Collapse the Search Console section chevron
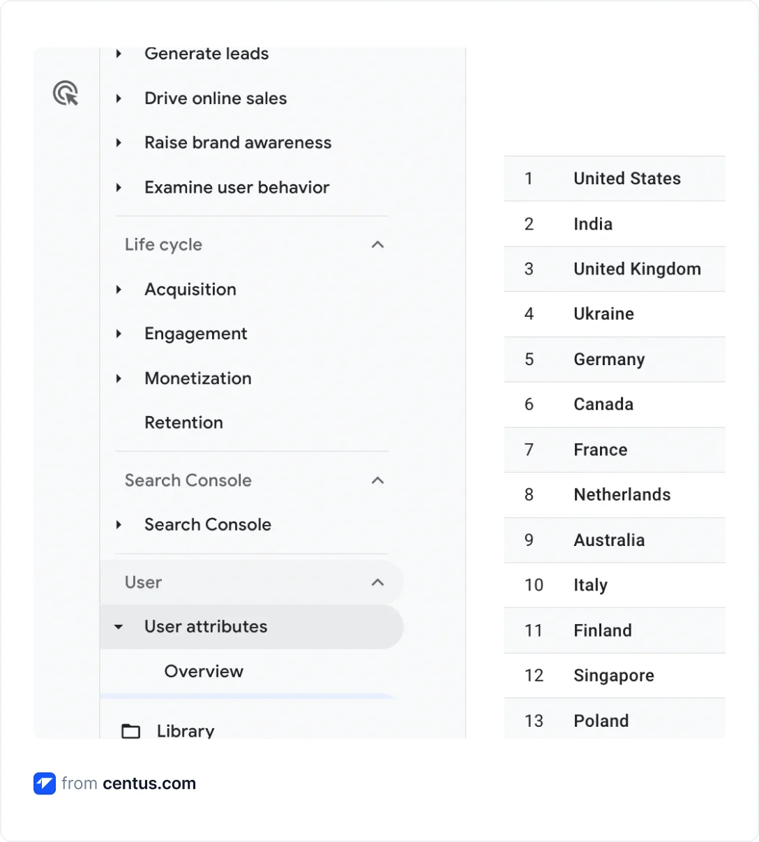Viewport: 759px width, 842px height. [377, 480]
